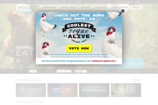Open the STREET TEAM navigation tab
This screenshot has width=158, height=105.
[x=68, y=8]
